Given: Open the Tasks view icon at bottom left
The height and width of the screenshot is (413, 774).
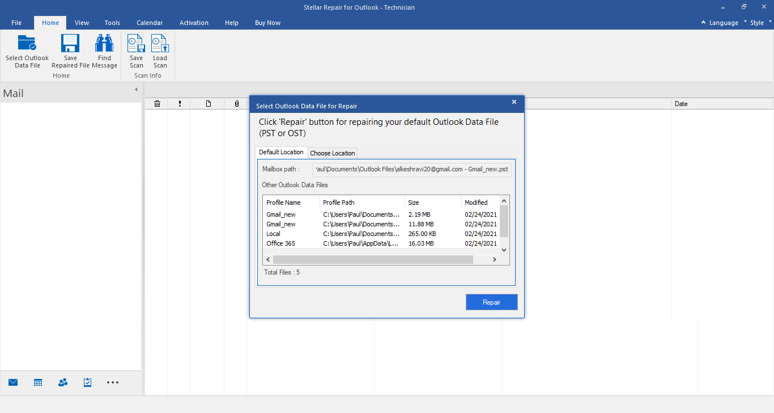Looking at the screenshot, I should pos(87,382).
